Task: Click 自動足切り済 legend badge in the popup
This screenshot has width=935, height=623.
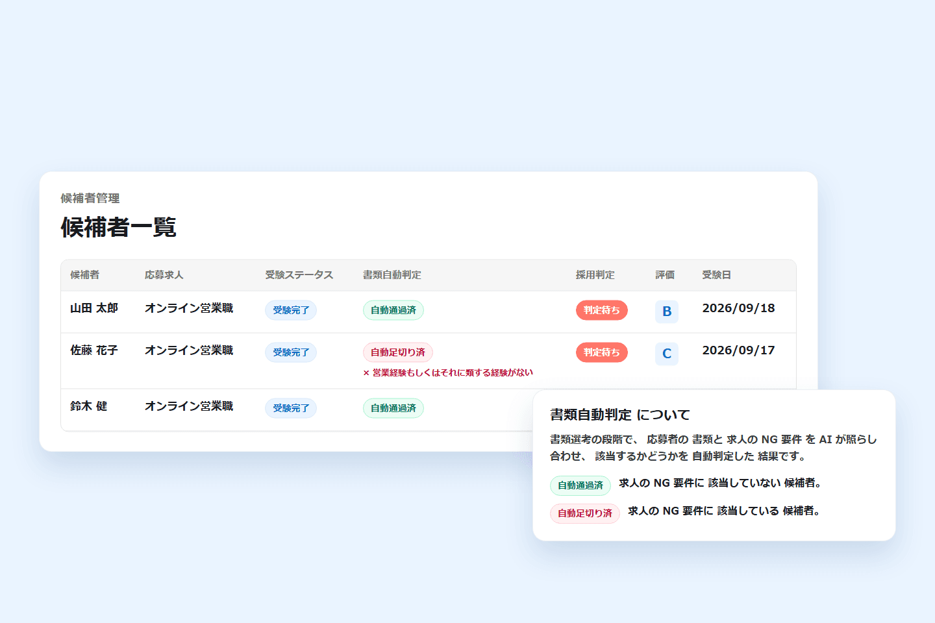Action: (x=585, y=513)
